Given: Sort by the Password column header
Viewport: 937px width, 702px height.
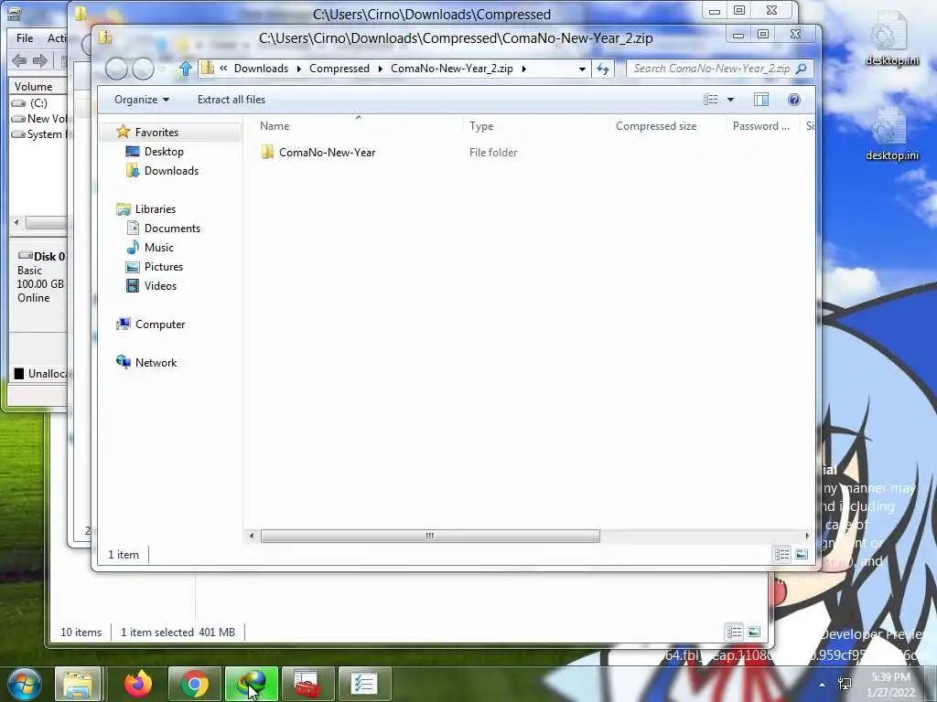Looking at the screenshot, I should [761, 126].
